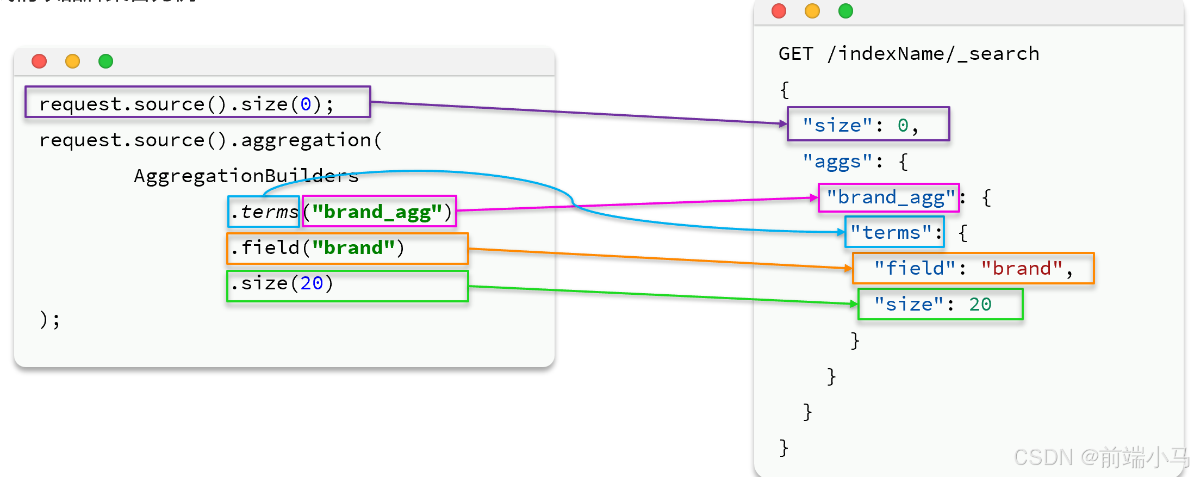The height and width of the screenshot is (477, 1194).
Task: Click green maximize dot in left code window
Action: click(105, 61)
